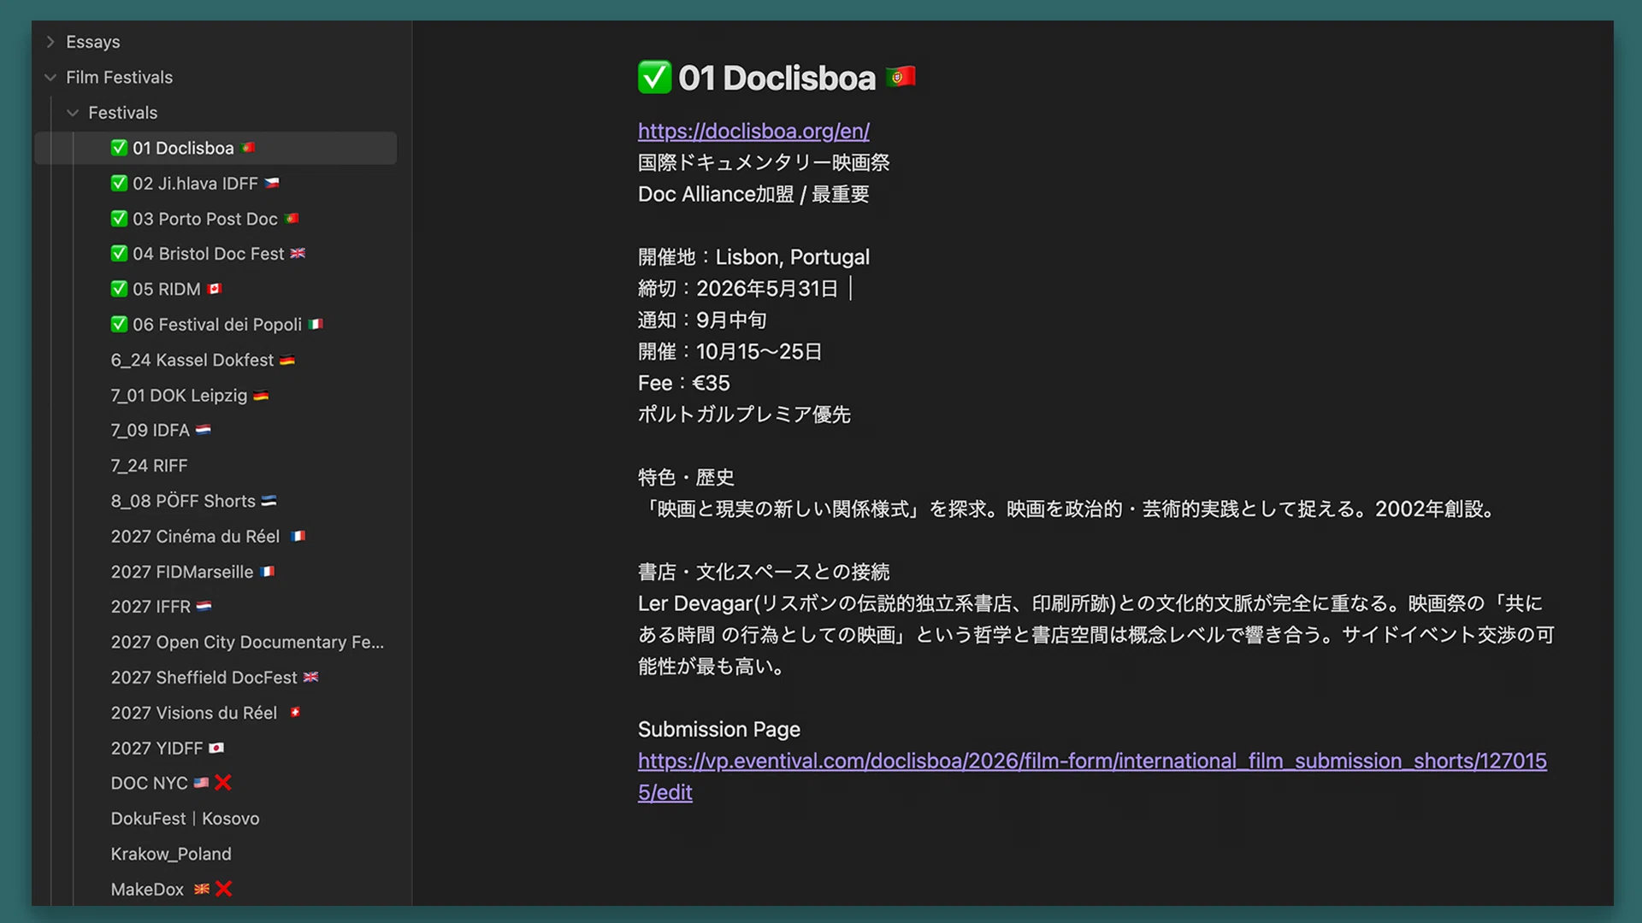Open the 6_24 Kassel Dokfest note
The image size is (1642, 923).
click(203, 360)
